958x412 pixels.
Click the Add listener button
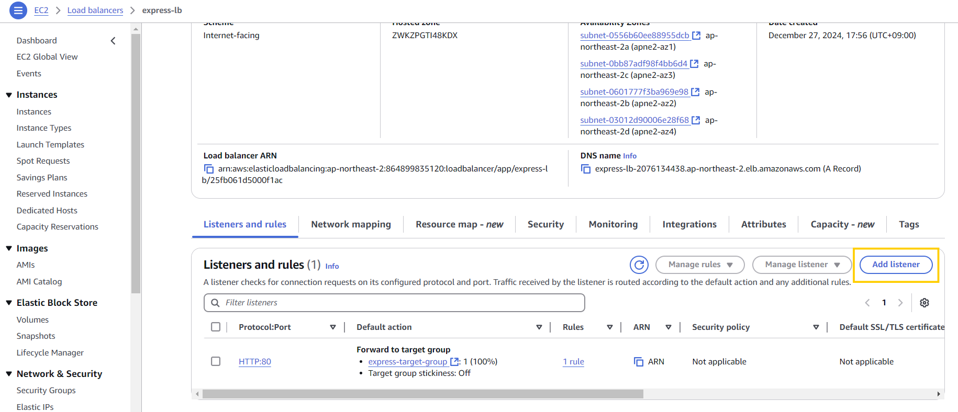pyautogui.click(x=896, y=265)
